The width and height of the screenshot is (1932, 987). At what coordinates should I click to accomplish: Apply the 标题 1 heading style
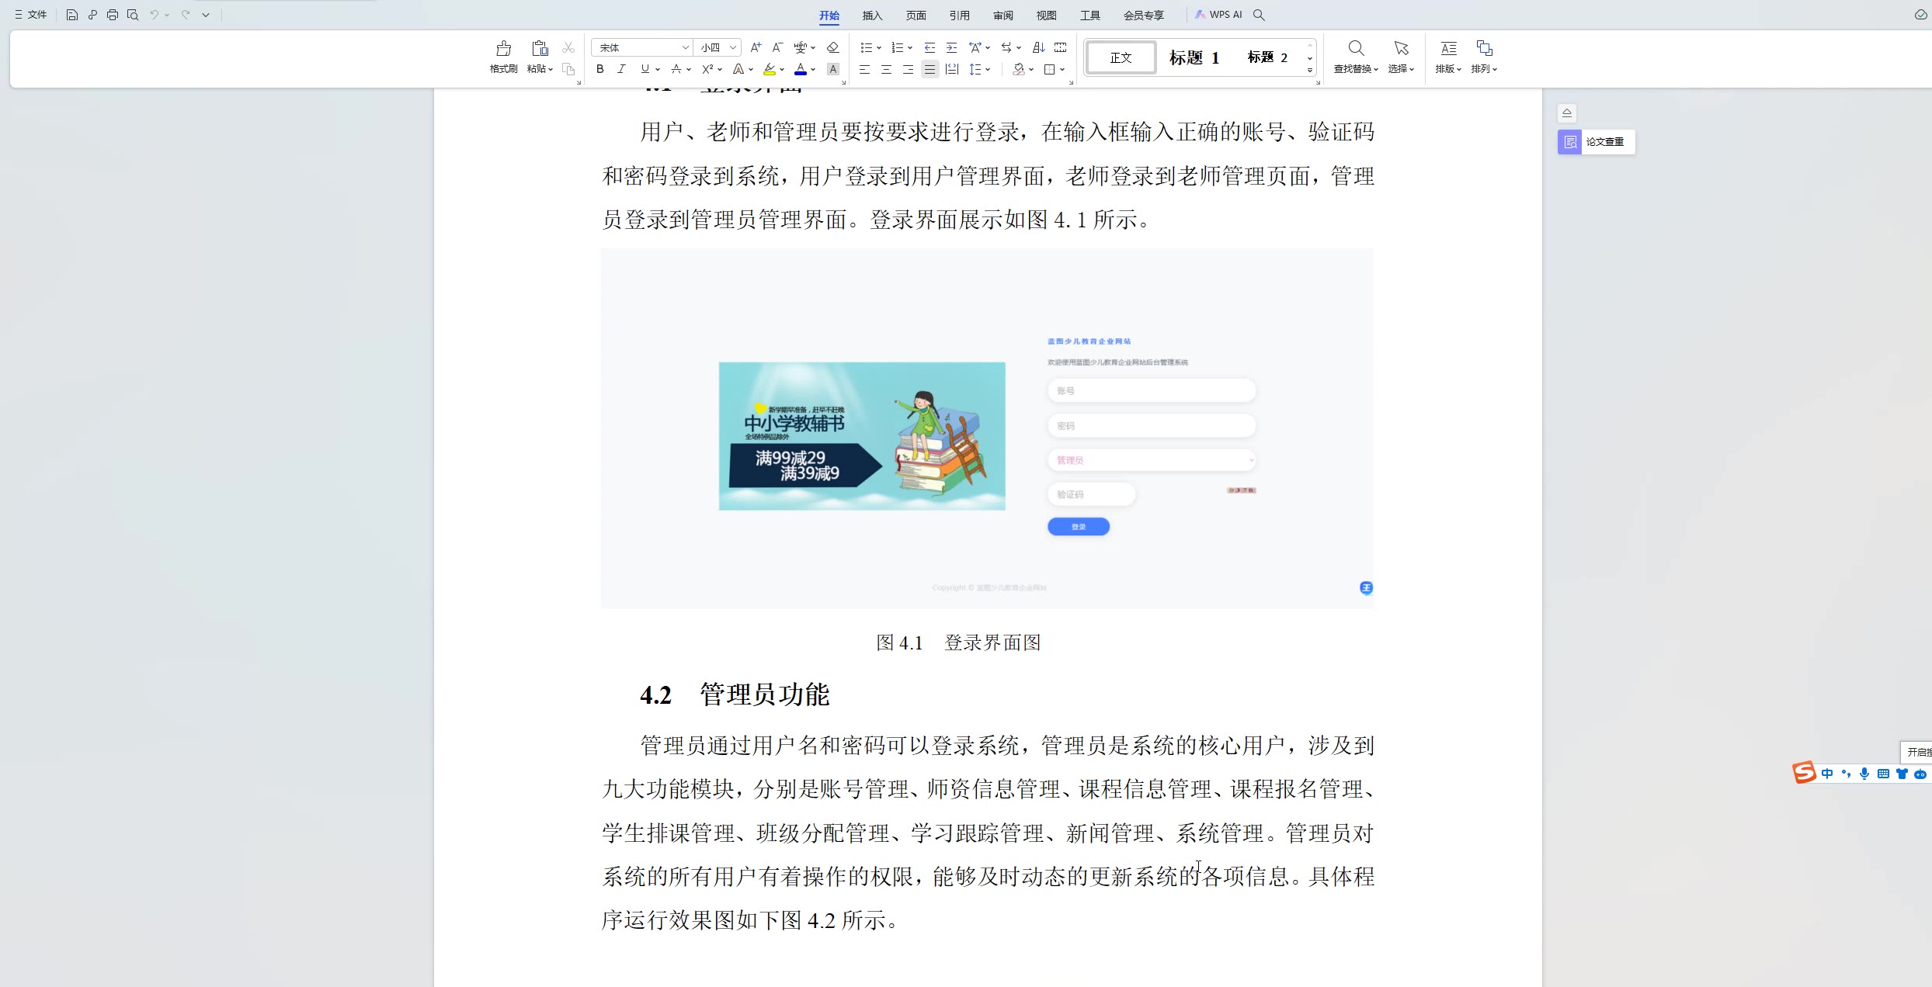click(x=1194, y=57)
